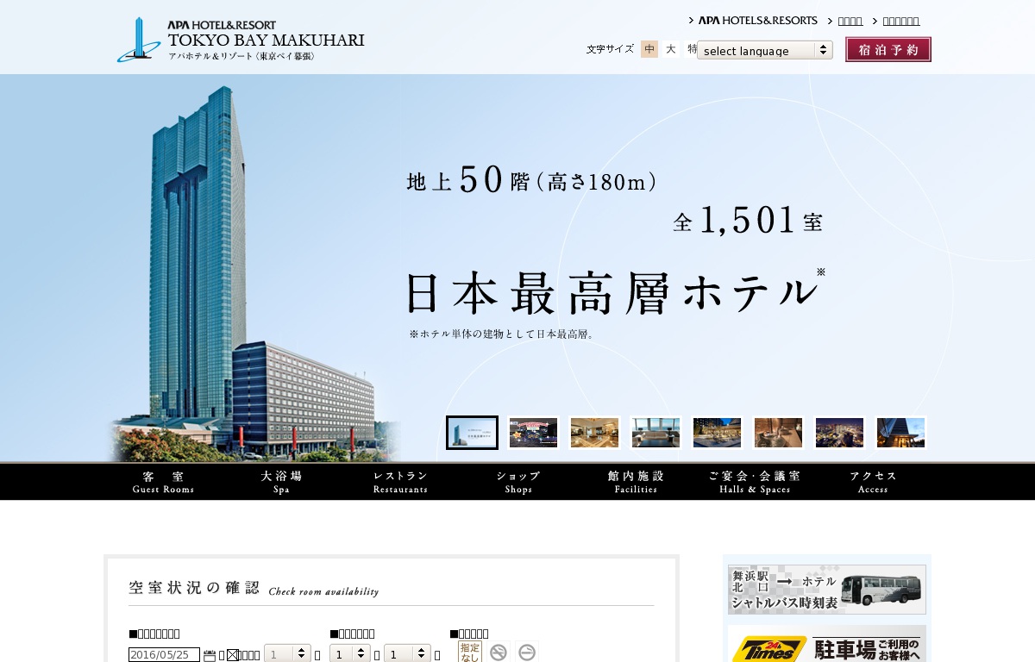This screenshot has height=662, width=1035.
Task: Open the Facilities menu
Action: tap(636, 482)
